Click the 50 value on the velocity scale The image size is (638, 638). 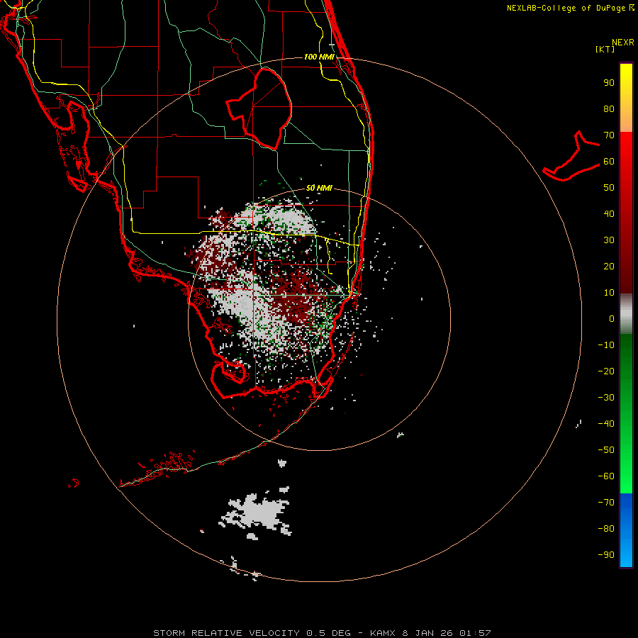609,188
